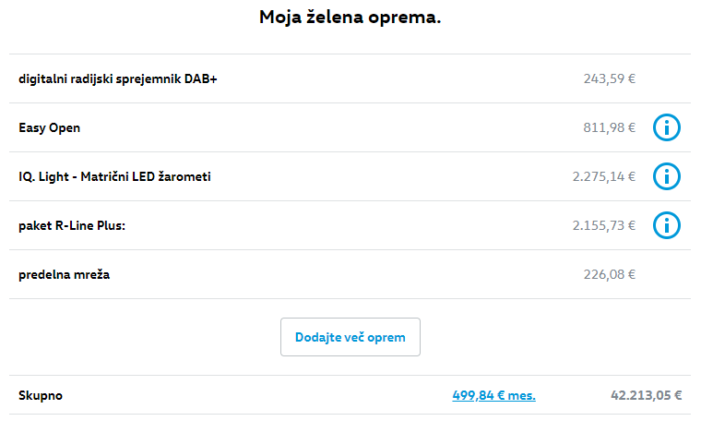Show info for IQ. Light LED žarometi

[x=667, y=176]
